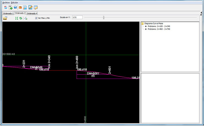Screen dimensions: 204x126
Task: Click the 2+601 station label
Action: [x=110, y=70]
